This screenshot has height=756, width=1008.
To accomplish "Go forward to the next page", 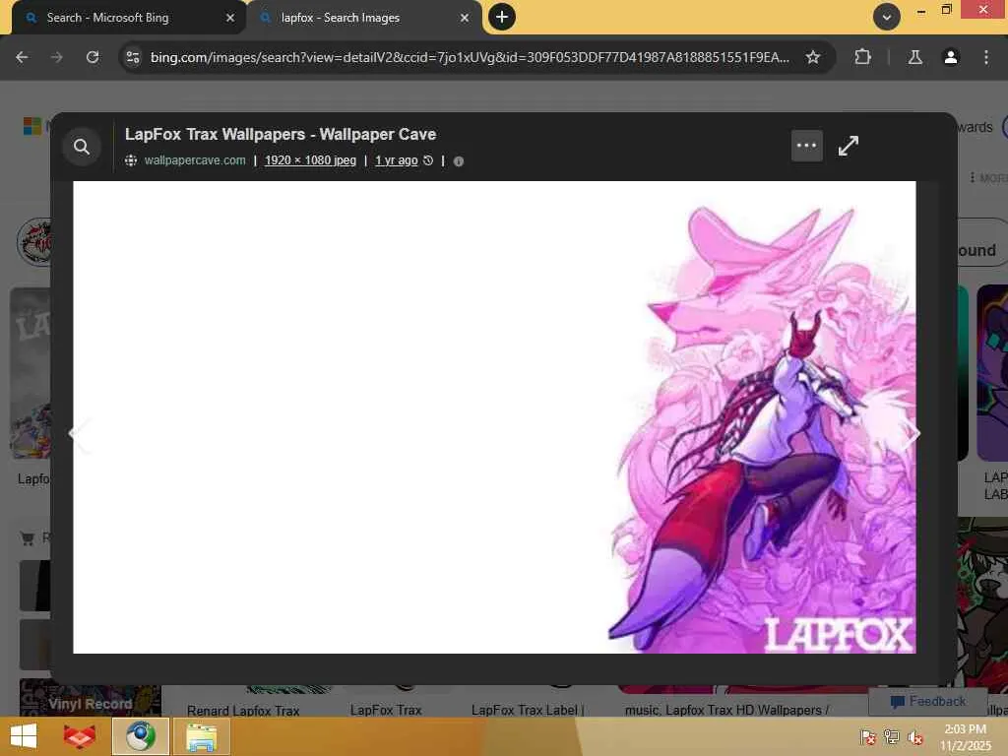I will 57,57.
